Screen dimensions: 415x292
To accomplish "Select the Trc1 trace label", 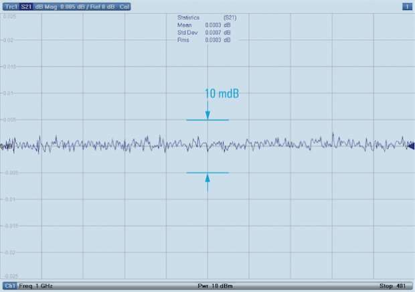I will [10, 6].
